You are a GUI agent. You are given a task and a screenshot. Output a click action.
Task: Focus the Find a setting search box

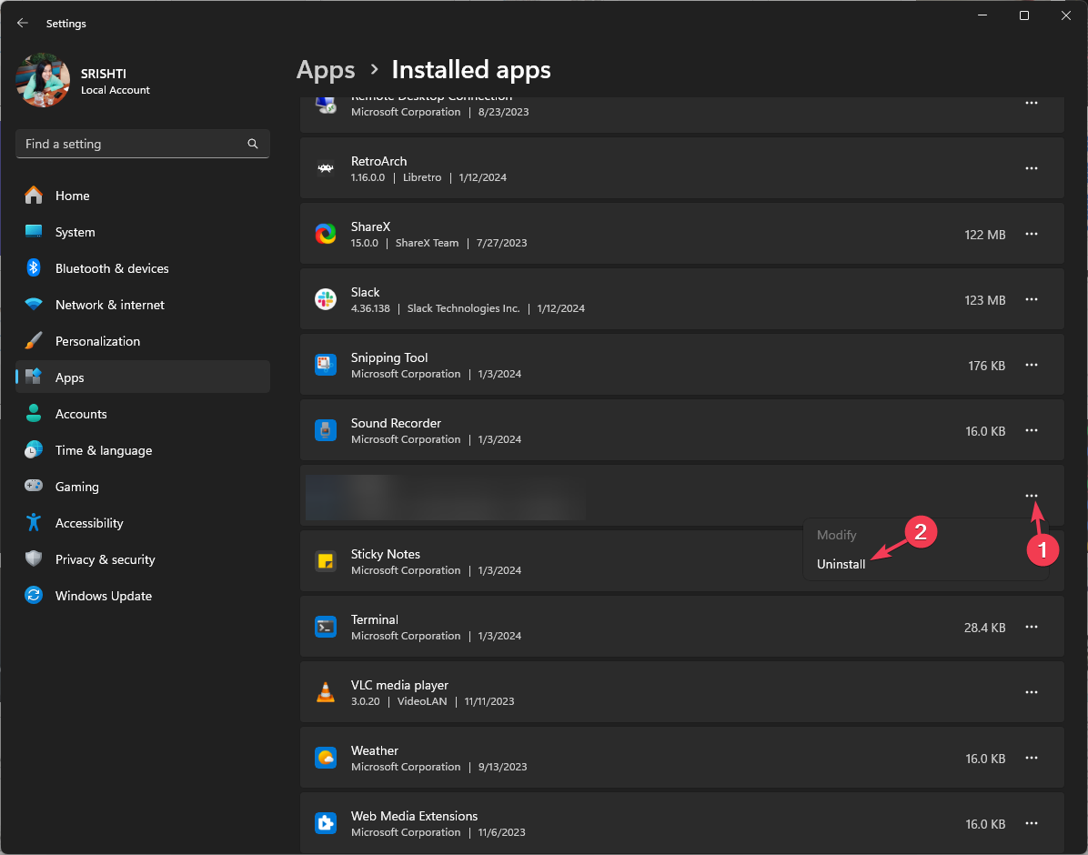click(x=143, y=144)
